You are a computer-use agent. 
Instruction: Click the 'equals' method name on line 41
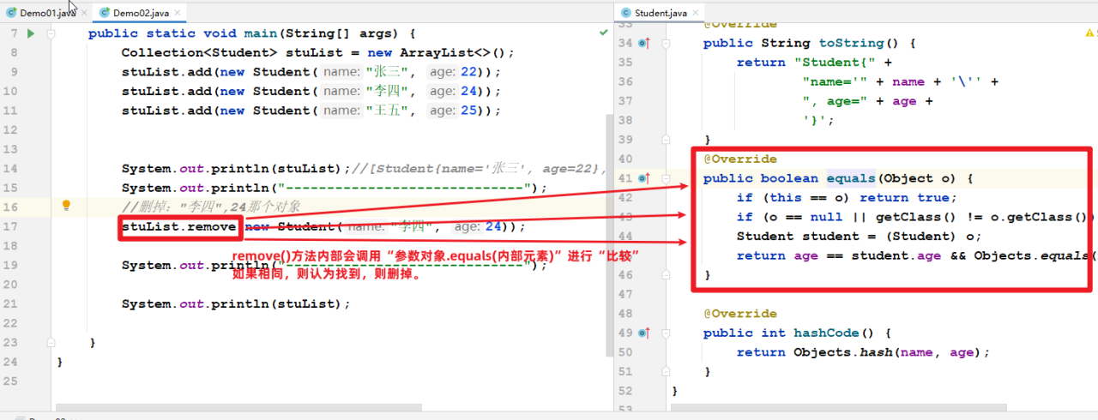(x=851, y=178)
